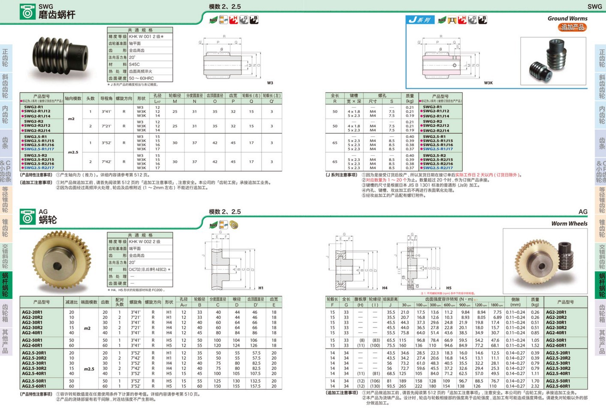Click the gold C material icon beside AG heading
Viewport: 606px width, 411px height.
click(233, 224)
